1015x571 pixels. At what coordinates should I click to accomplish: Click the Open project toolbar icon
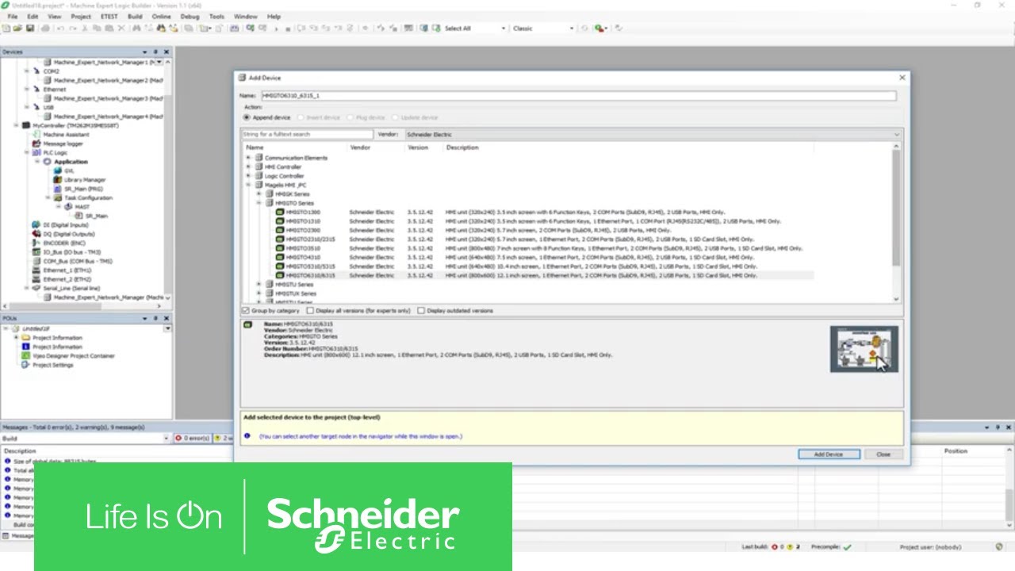(x=18, y=29)
